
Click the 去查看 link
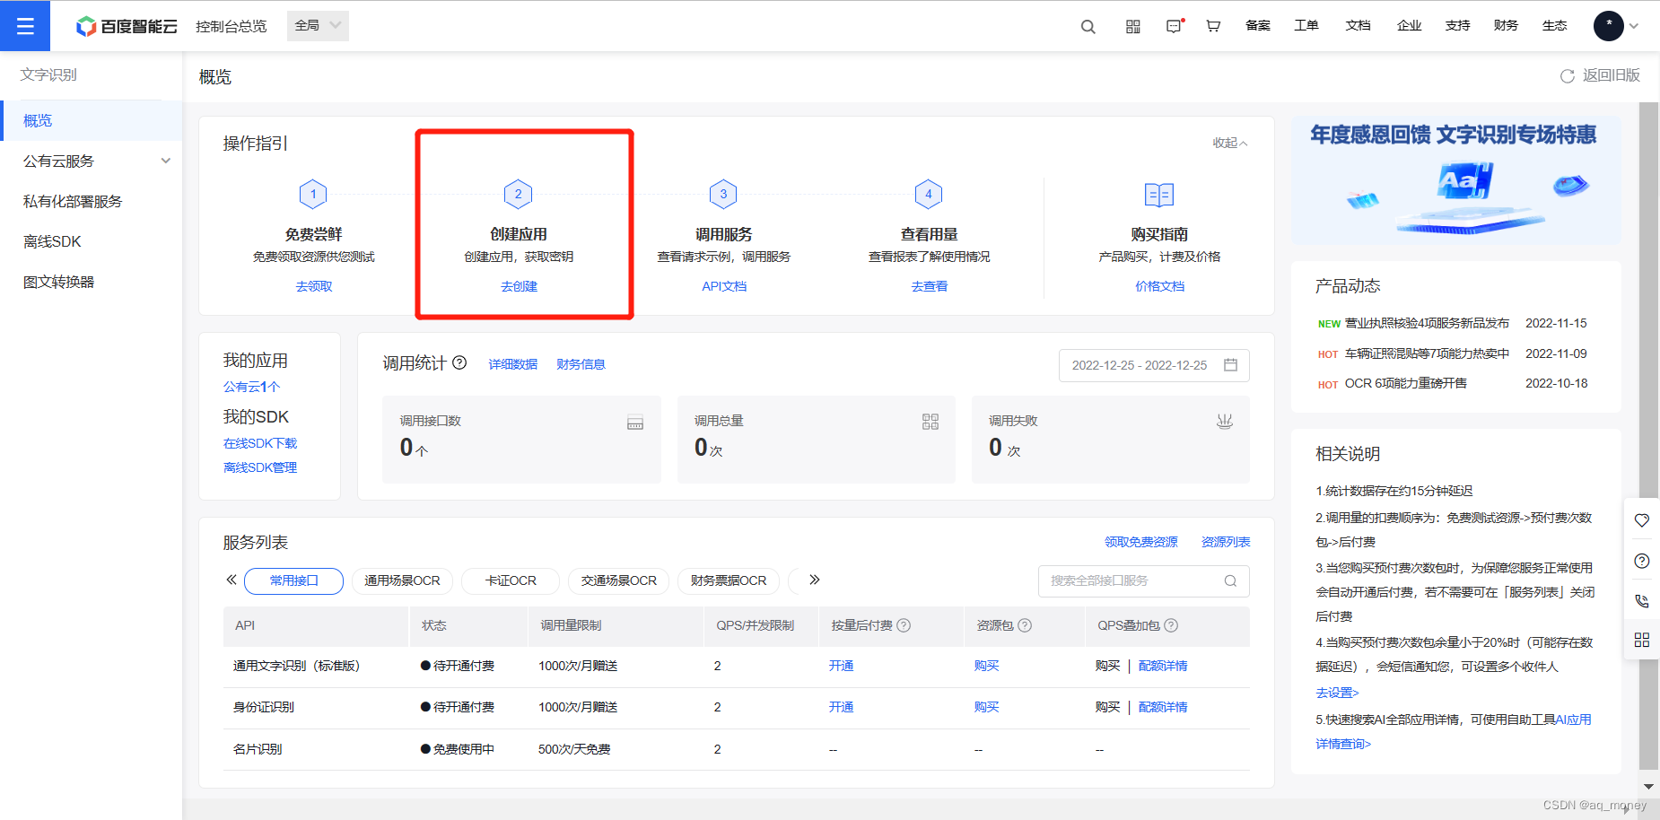[x=930, y=286]
